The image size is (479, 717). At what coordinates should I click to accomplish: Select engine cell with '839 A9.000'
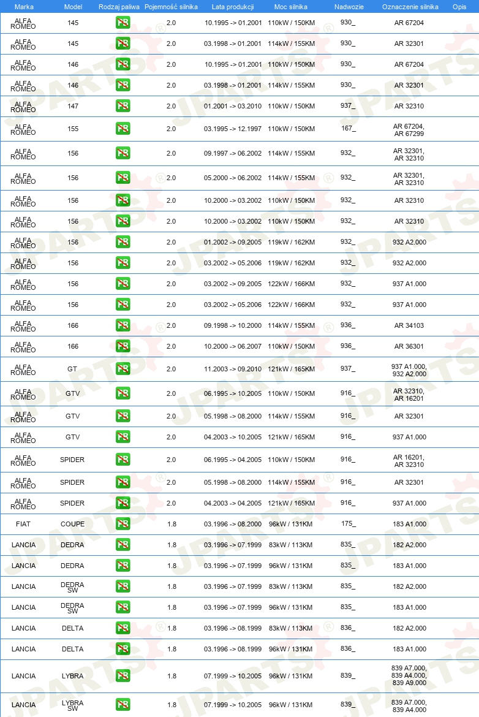tap(409, 675)
